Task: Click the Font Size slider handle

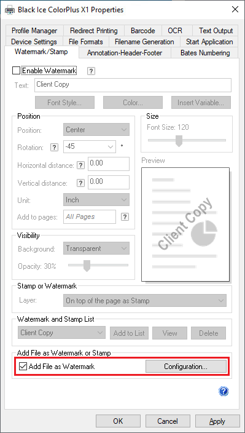Action: click(x=179, y=141)
